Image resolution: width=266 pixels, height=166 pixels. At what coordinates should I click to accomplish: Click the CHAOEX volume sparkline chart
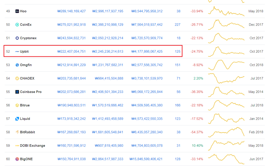[226, 78]
